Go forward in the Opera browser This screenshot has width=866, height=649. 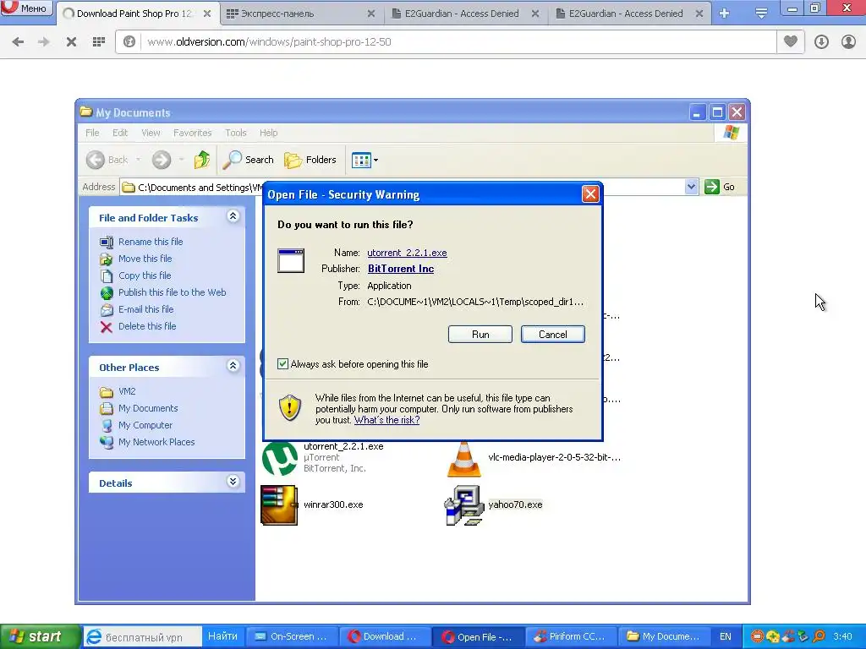point(44,41)
